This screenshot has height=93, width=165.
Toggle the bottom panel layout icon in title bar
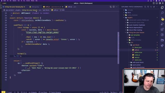point(157,3)
